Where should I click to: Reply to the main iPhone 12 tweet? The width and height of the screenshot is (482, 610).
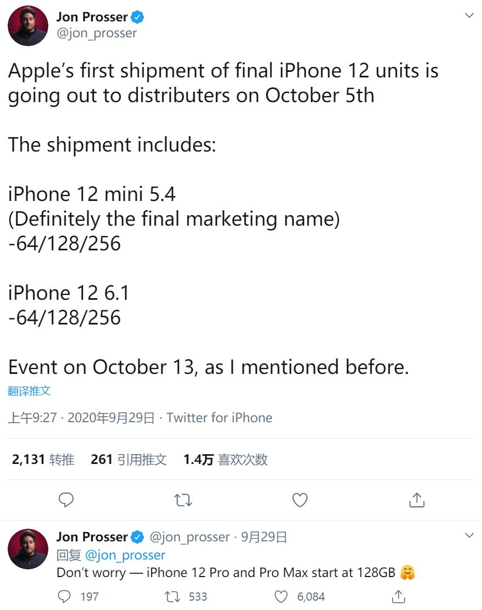click(66, 500)
